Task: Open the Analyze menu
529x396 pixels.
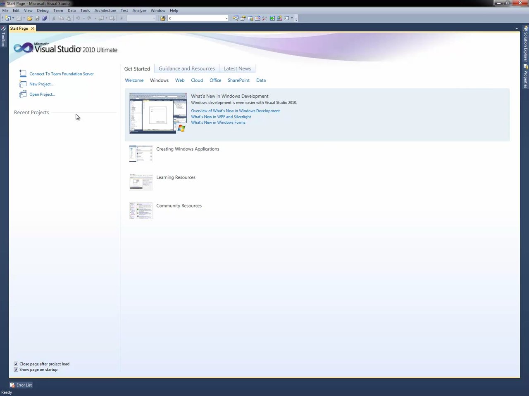Action: [139, 10]
